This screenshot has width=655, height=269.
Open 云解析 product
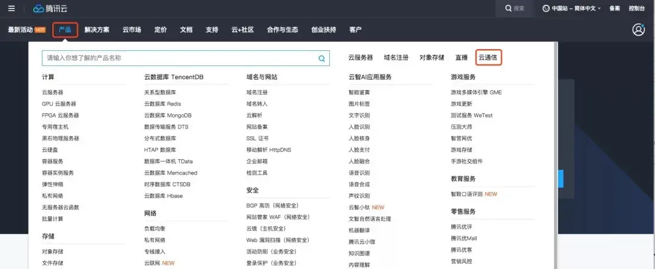pyautogui.click(x=254, y=115)
